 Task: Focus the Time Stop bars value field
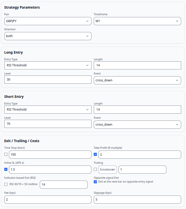coord(50,155)
